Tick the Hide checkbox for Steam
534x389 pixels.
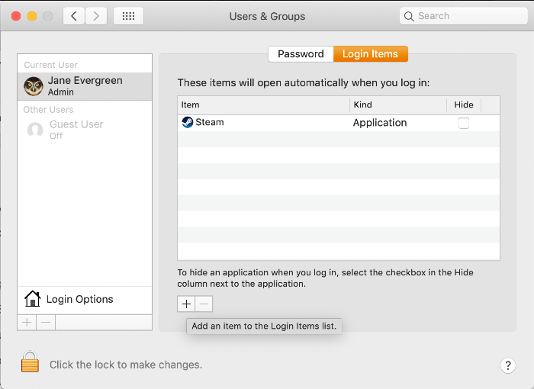click(464, 123)
